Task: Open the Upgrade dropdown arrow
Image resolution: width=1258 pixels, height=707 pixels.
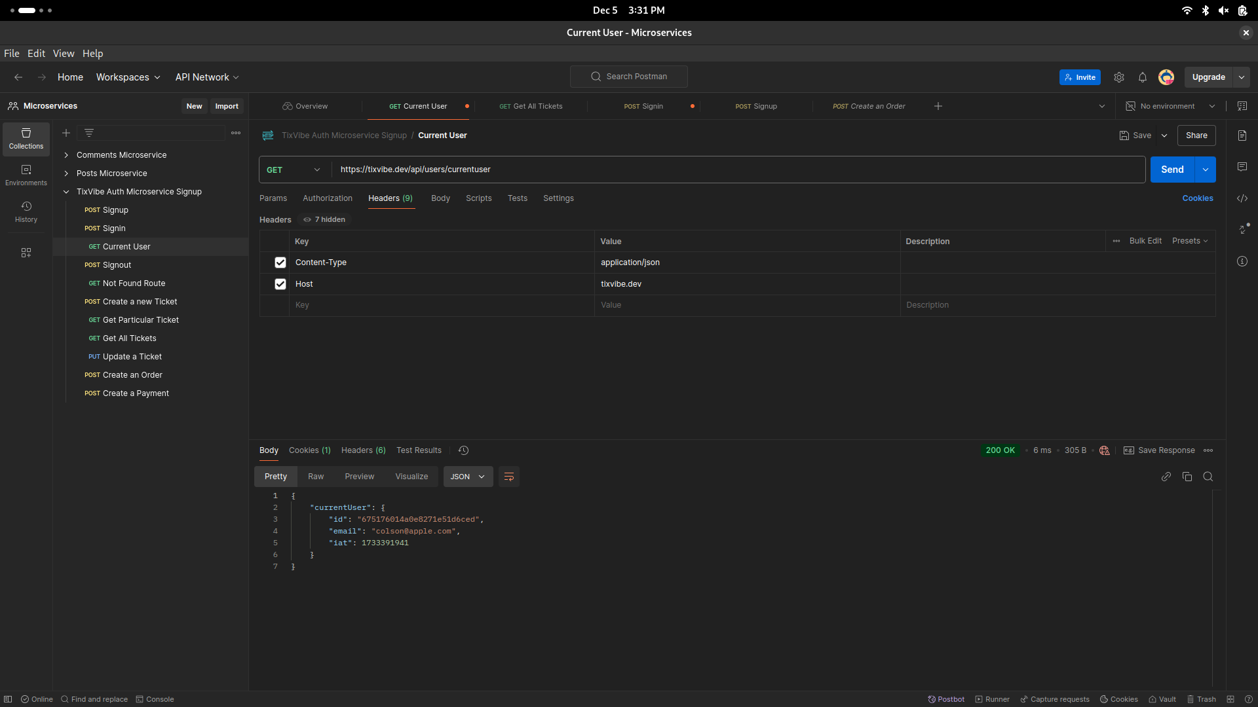Action: point(1242,77)
